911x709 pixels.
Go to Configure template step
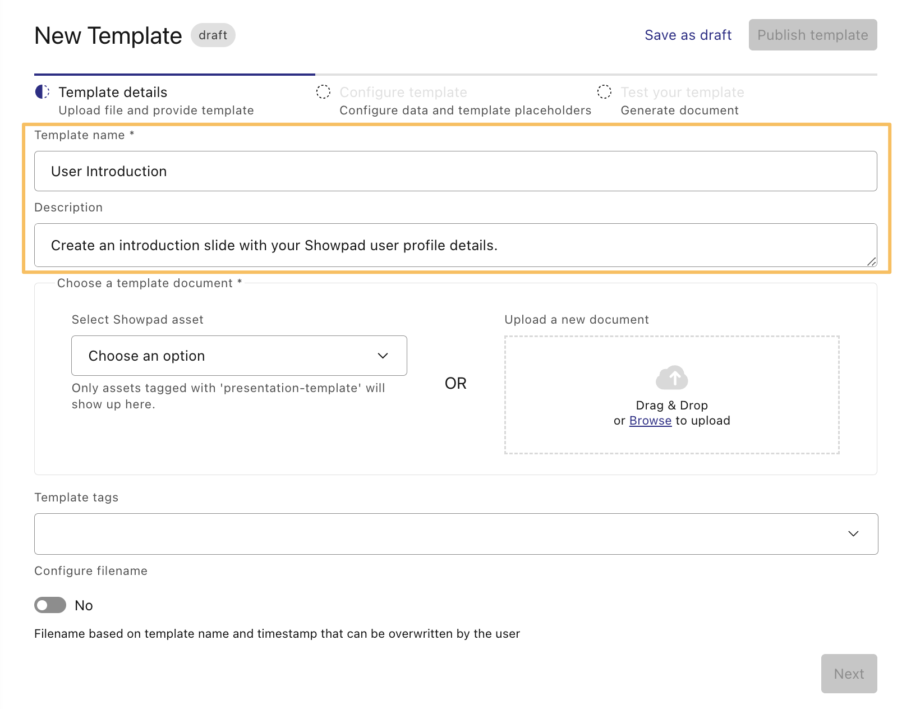(403, 92)
